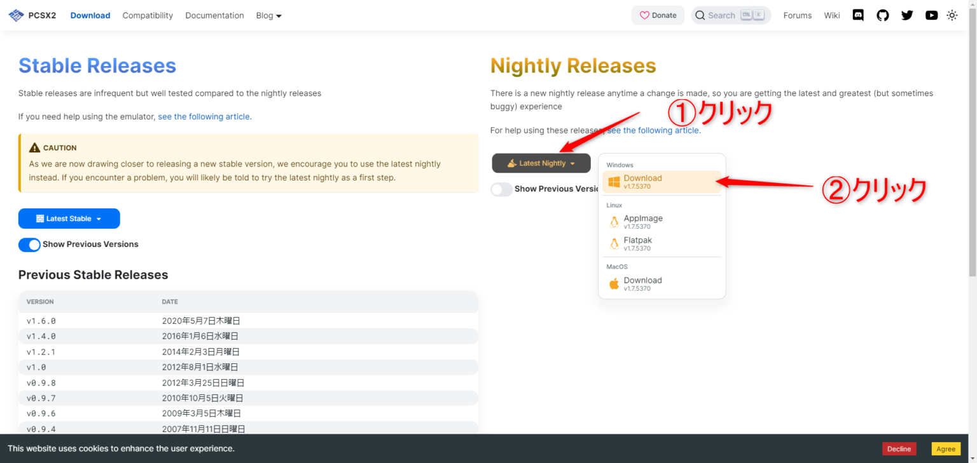Open the Compatibility page
Image resolution: width=977 pixels, height=463 pixels.
point(148,15)
